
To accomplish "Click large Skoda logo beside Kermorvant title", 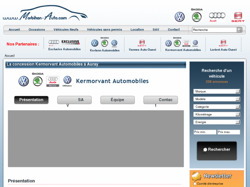I will [x=37, y=79].
